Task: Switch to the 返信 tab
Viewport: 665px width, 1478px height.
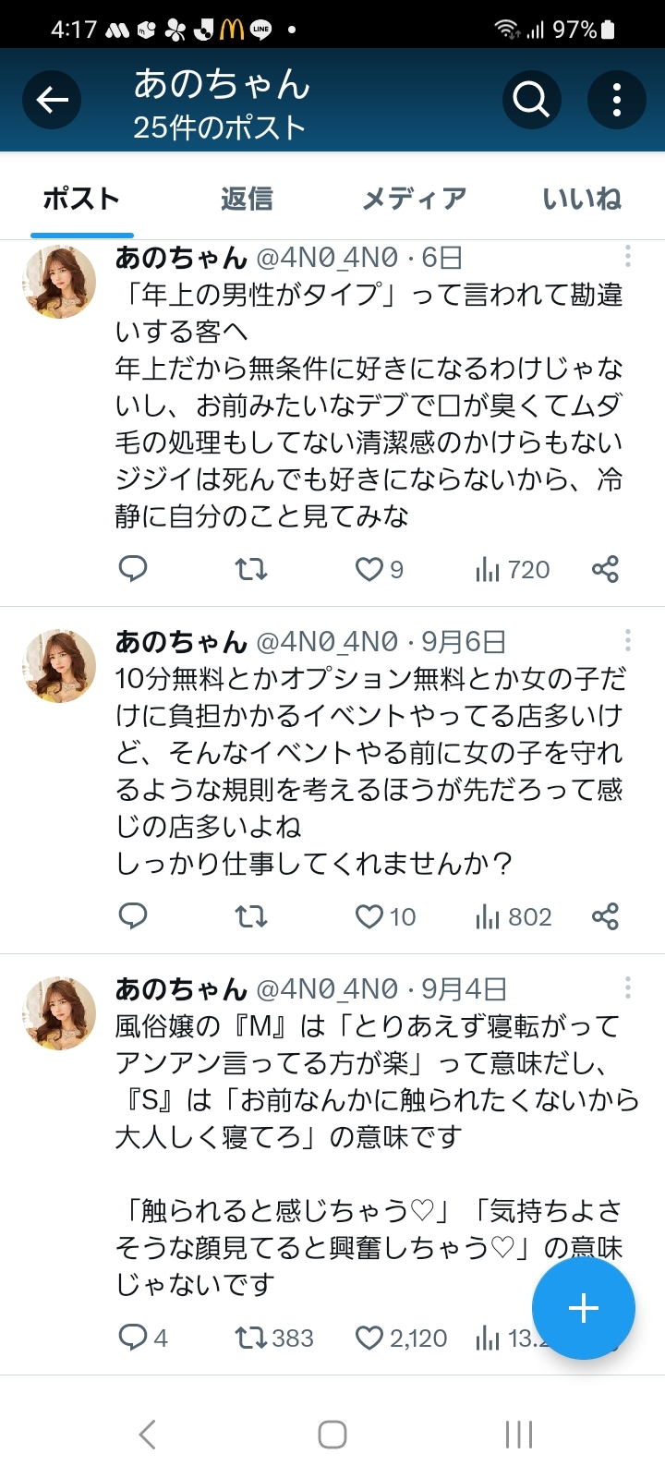Action: [247, 199]
